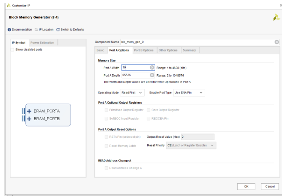Toggle Primitives Output Register checkbox
This screenshot has height=196, width=282.
(x=106, y=110)
